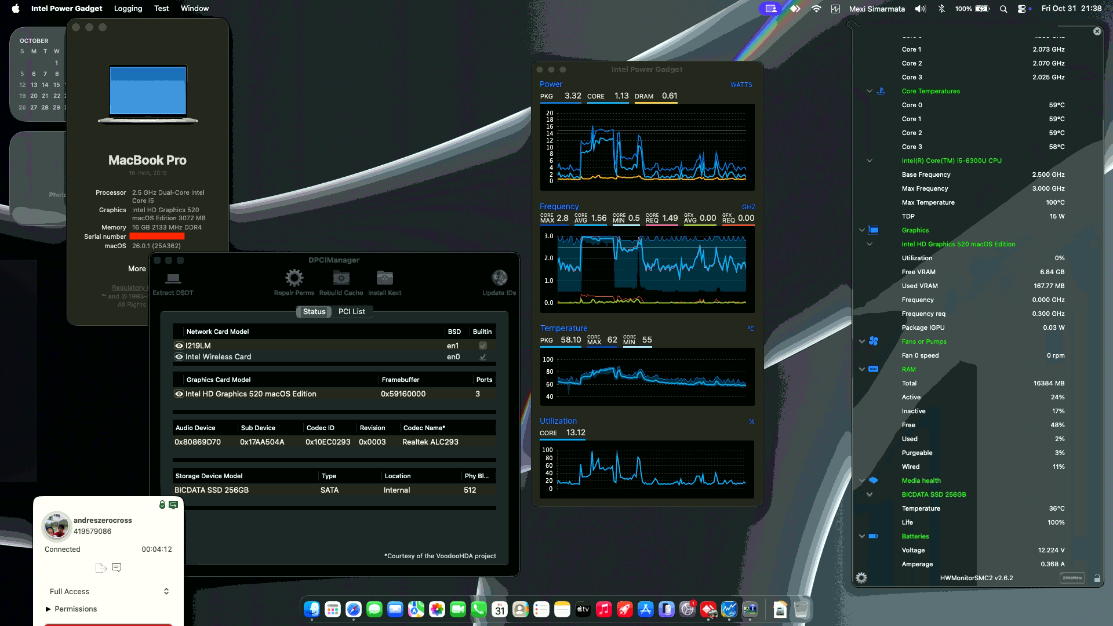Open Intel Power Gadget Dock icon
This screenshot has width=1113, height=626.
coord(729,609)
